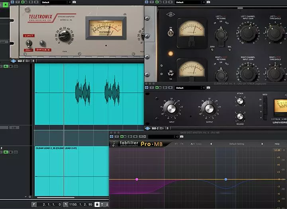Screen dimensions: 287x209
Task: Click the Fairchild UA diamond logo
Action: coord(171,14)
